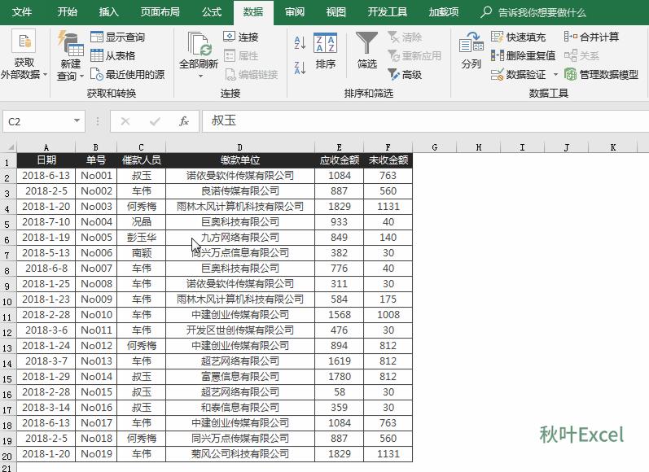
Task: Click the 告诉我你想要做什么 search box
Action: (542, 12)
